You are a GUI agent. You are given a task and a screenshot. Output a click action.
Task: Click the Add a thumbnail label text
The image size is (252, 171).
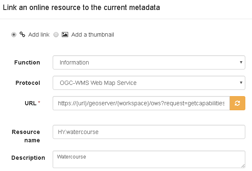point(93,35)
